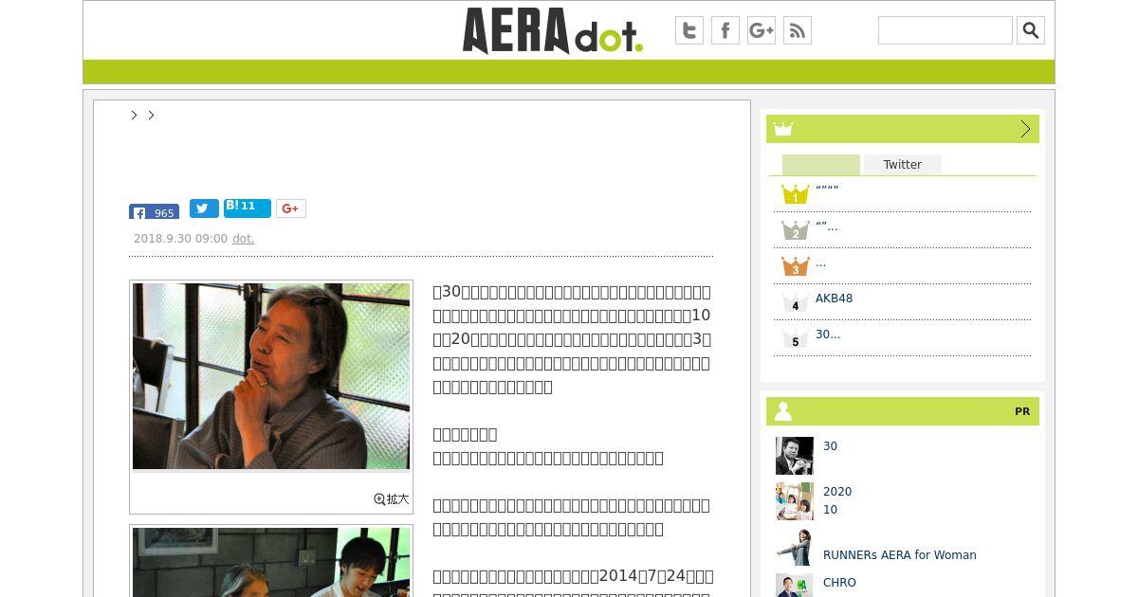Image resolution: width=1138 pixels, height=597 pixels.
Task: Bookmark article with Hatena B! 11 button
Action: (x=248, y=208)
